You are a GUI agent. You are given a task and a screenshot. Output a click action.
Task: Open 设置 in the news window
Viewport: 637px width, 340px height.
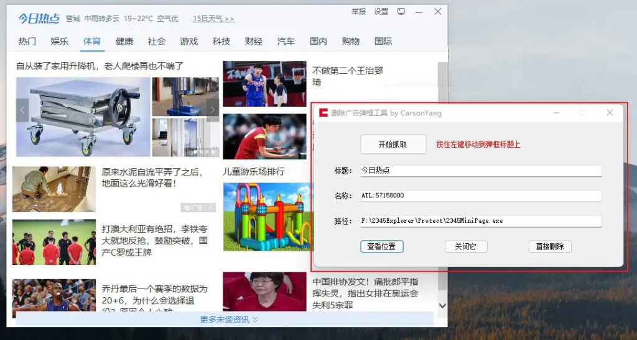click(381, 12)
